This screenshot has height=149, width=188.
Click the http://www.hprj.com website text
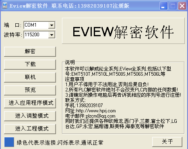pyautogui.click(x=96, y=111)
